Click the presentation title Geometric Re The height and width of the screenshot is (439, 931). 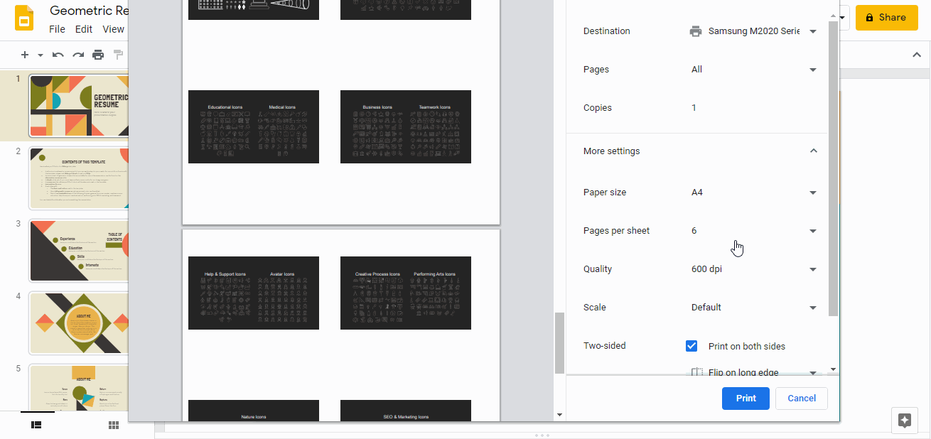point(89,11)
